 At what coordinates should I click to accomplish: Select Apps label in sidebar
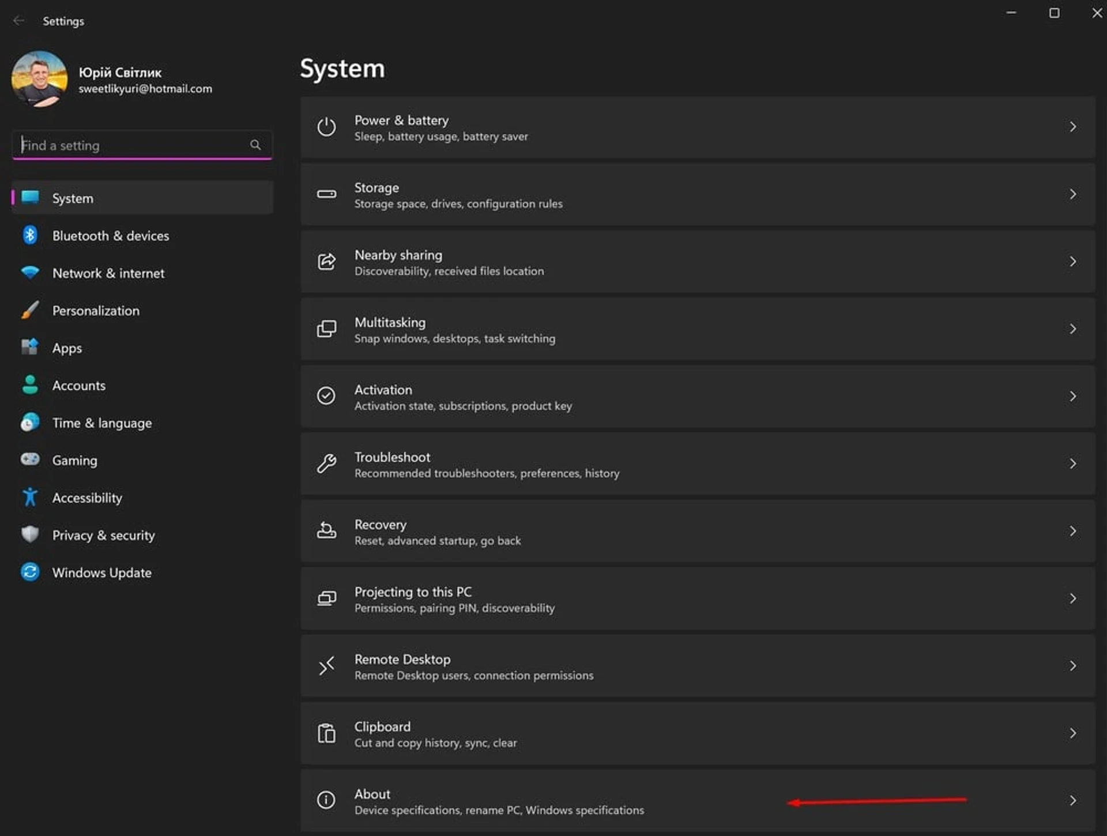(x=67, y=348)
